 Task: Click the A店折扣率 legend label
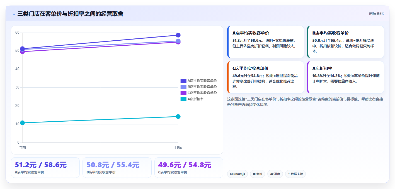pyautogui.click(x=195, y=99)
